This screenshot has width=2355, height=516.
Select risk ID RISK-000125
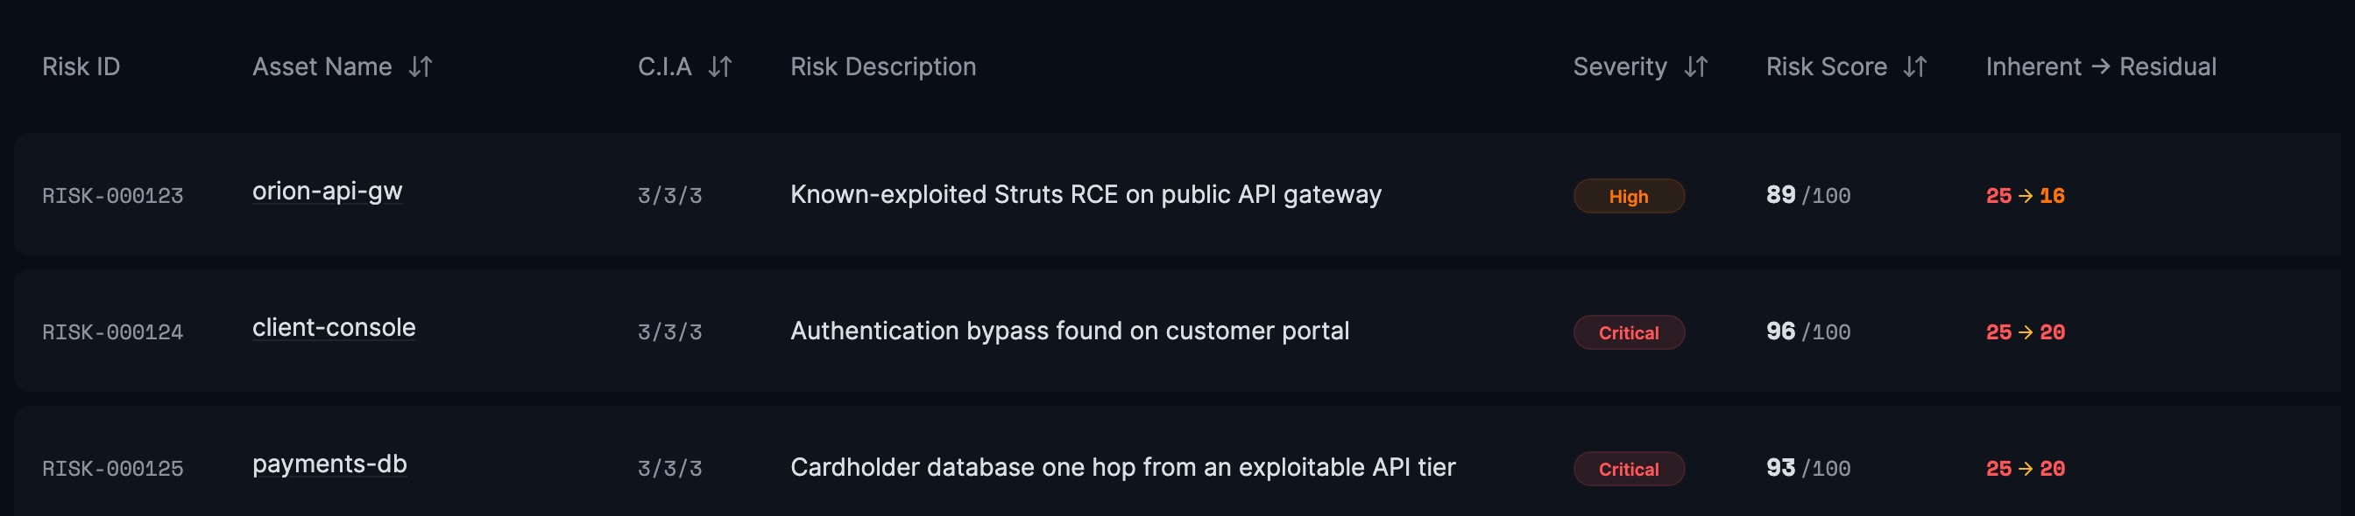point(112,469)
